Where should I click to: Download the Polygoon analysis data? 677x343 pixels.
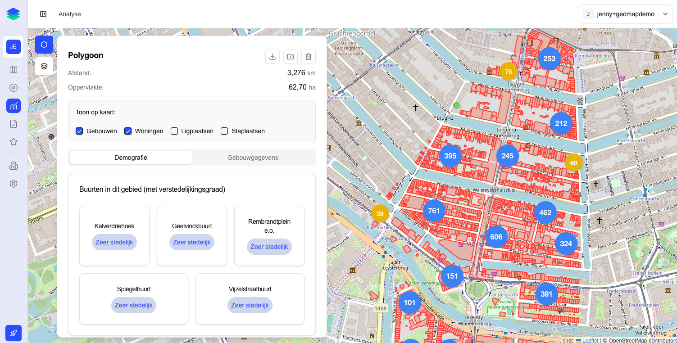[273, 57]
